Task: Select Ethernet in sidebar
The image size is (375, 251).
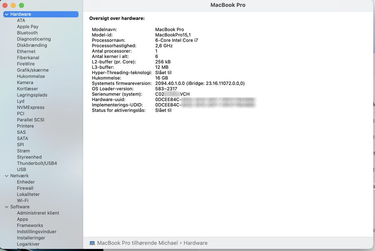Action: pyautogui.click(x=26, y=52)
